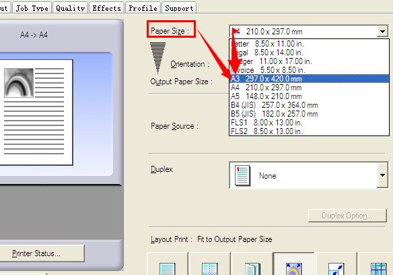Image resolution: width=393 pixels, height=275 pixels.
Task: Select A4 210.0 x 297.0 mm entry
Action: [310, 88]
